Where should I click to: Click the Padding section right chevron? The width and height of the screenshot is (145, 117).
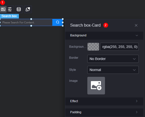[137, 112]
